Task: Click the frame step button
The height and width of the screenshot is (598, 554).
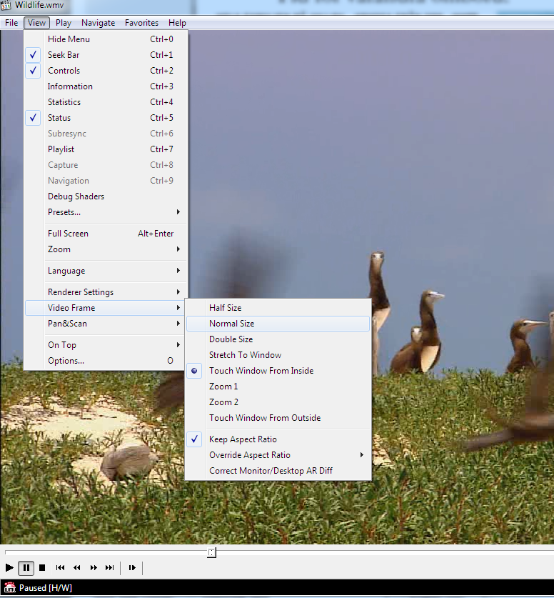Action: point(132,568)
